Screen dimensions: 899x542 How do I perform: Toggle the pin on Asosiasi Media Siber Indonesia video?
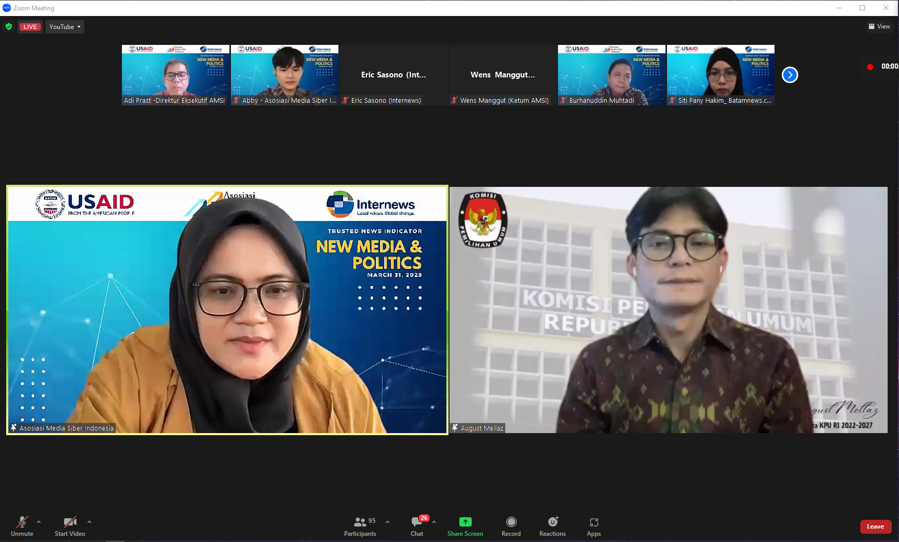[x=13, y=427]
